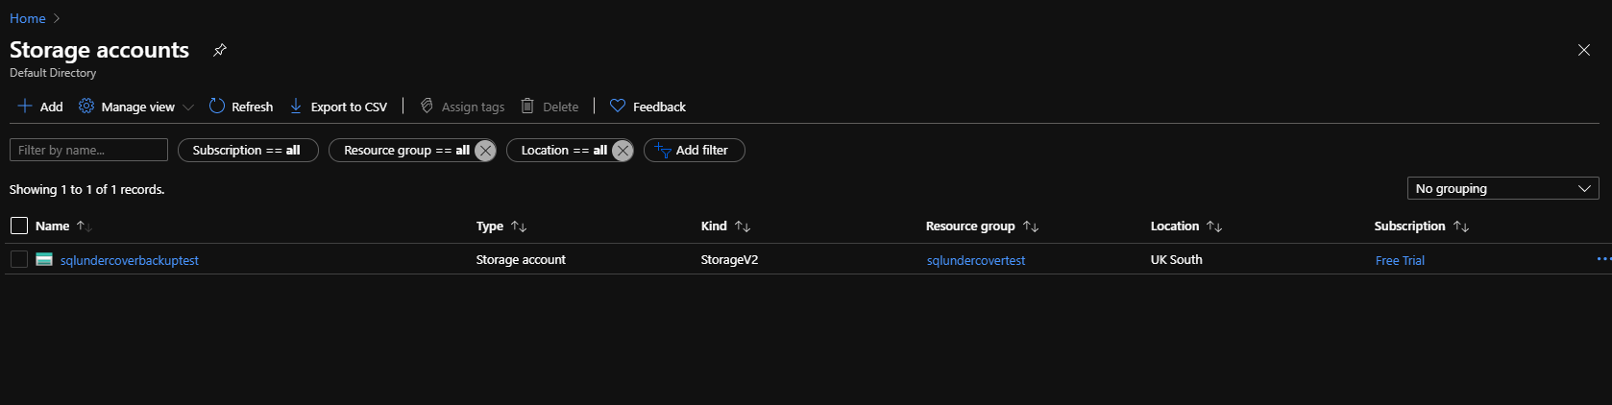The image size is (1612, 405).
Task: Open the Free Trial subscription link
Action: [1400, 260]
